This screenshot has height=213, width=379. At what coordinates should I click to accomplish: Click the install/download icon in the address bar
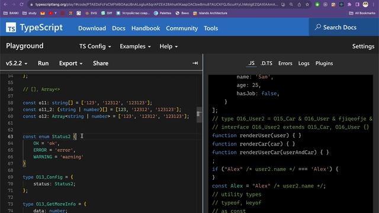click(283, 4)
